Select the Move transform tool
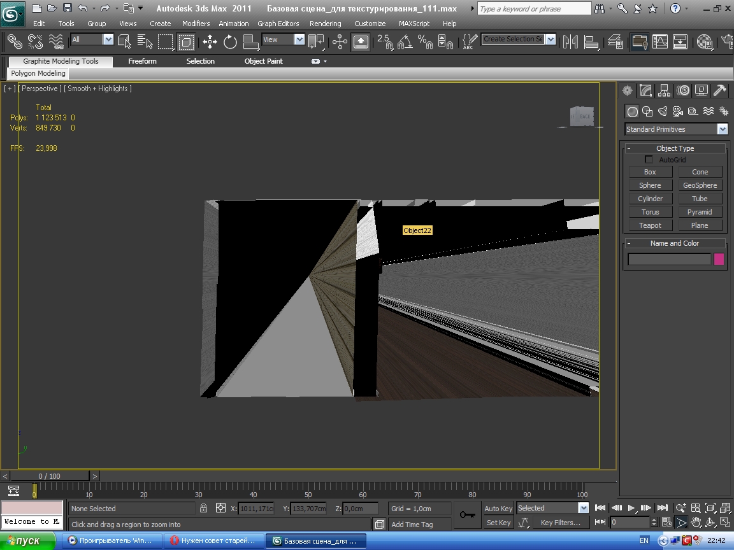The width and height of the screenshot is (734, 550). click(x=210, y=42)
